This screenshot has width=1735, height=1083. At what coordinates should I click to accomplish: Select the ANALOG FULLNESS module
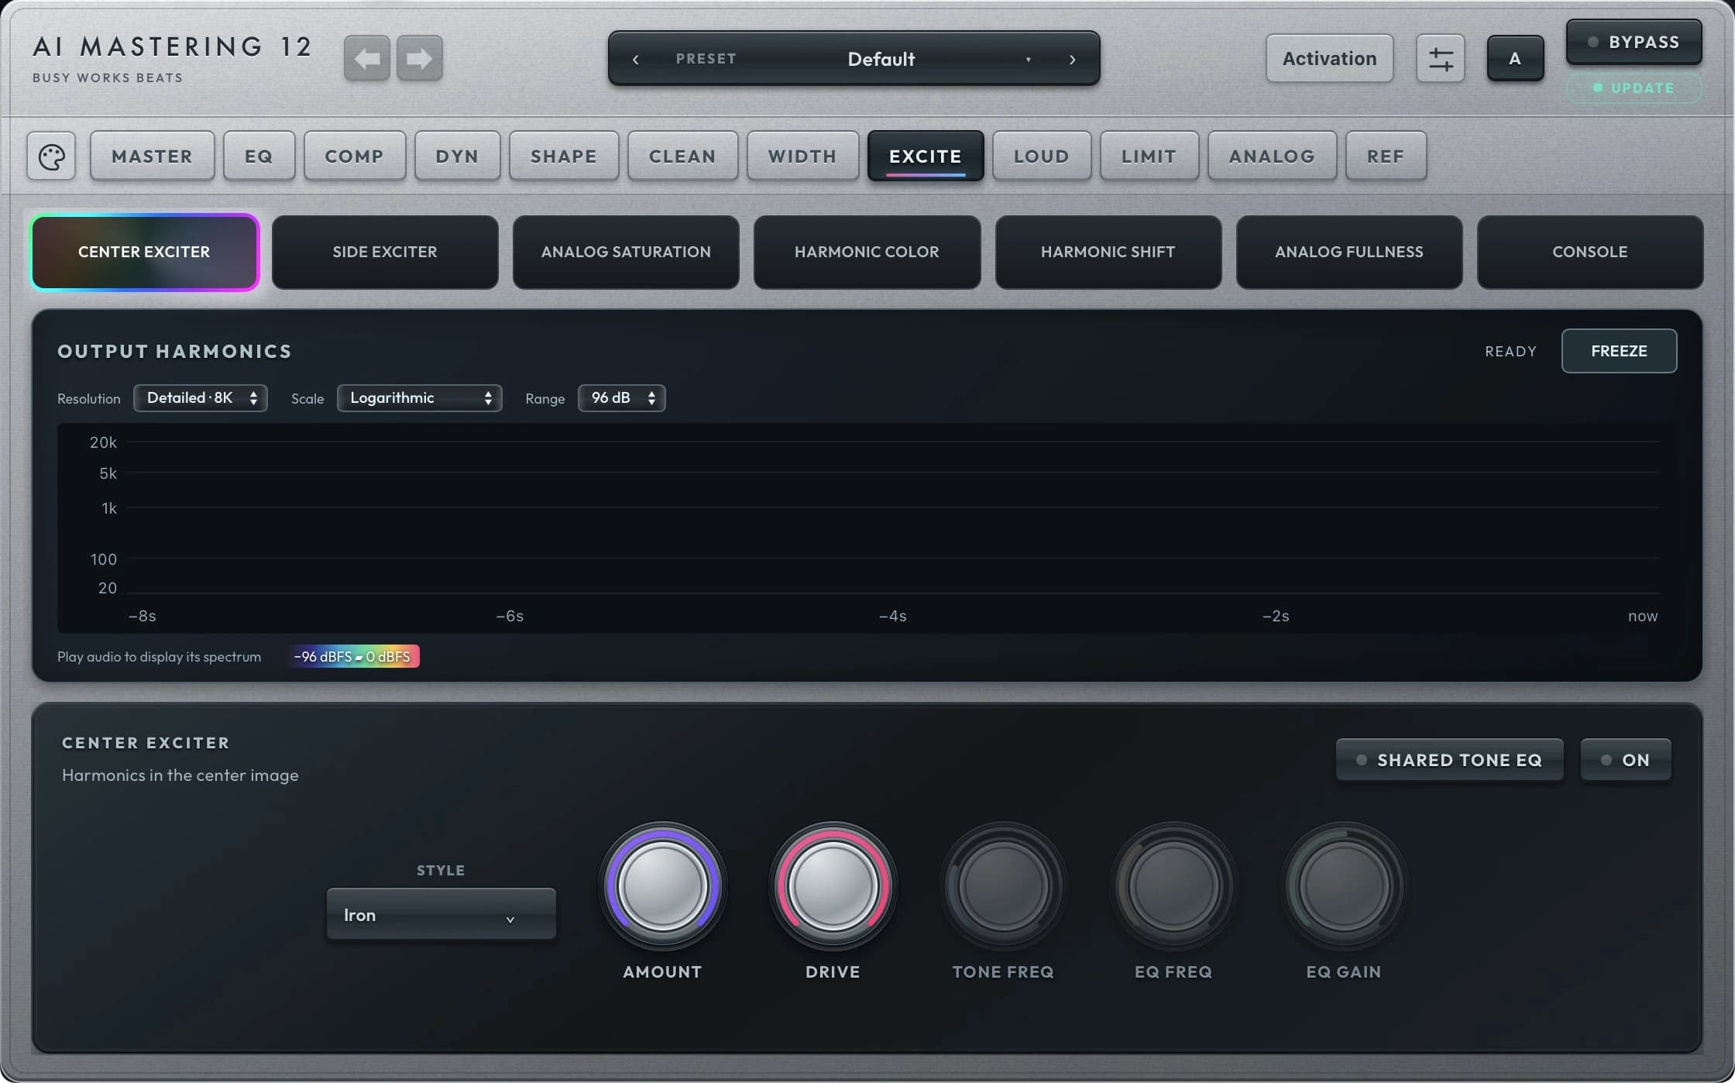(1349, 252)
